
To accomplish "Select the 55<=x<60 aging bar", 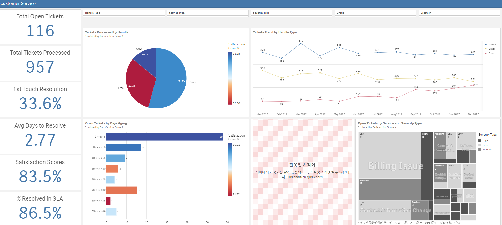I will [111, 212].
